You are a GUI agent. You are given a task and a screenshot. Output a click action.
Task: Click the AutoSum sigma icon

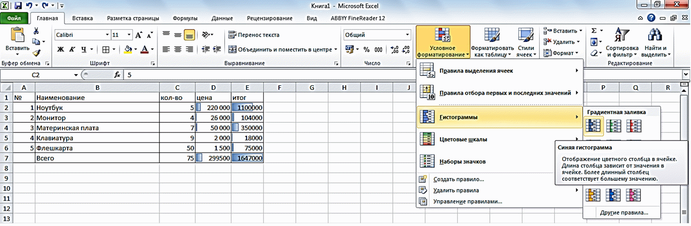(594, 31)
